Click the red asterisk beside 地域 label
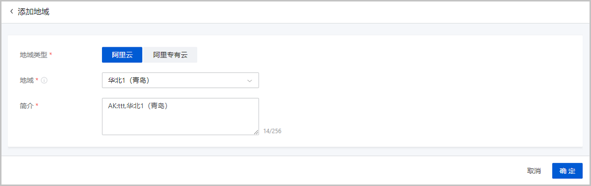 click(x=37, y=80)
